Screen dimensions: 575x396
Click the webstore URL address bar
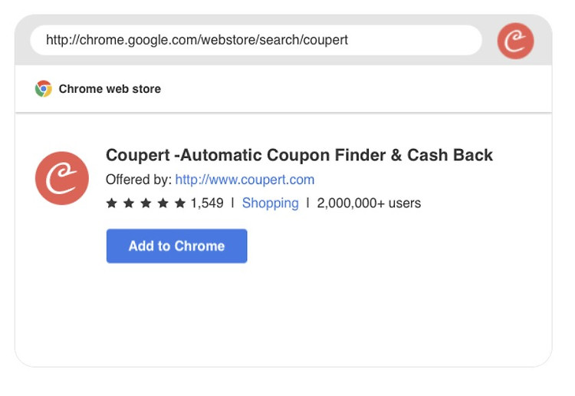256,40
